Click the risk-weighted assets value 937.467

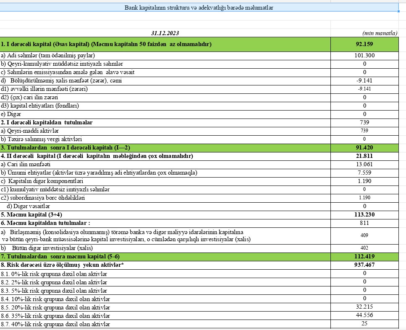point(364,265)
